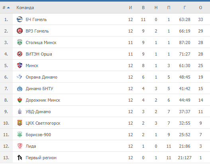Sort by the Г goals column header
The height and width of the screenshot is (164, 210).
point(184,8)
